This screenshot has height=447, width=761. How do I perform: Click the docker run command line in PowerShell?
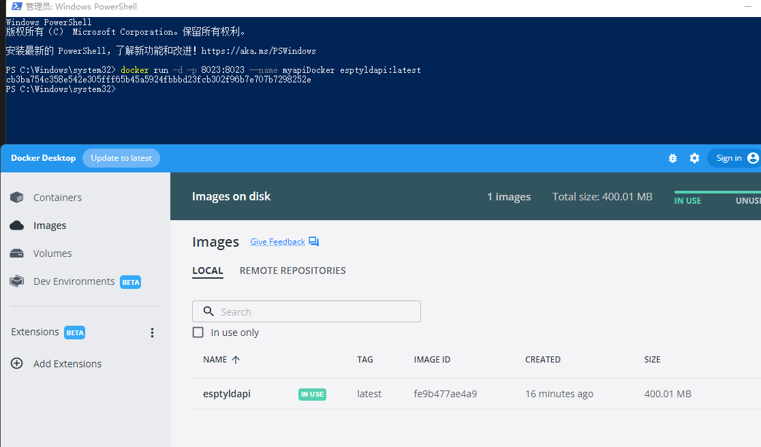coord(271,70)
